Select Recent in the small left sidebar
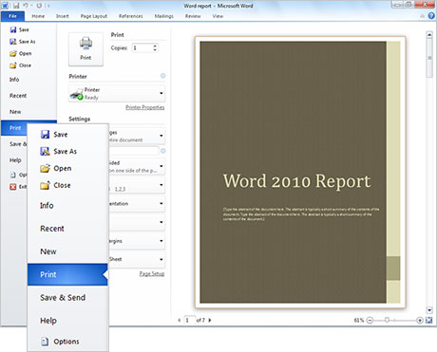 pos(18,96)
